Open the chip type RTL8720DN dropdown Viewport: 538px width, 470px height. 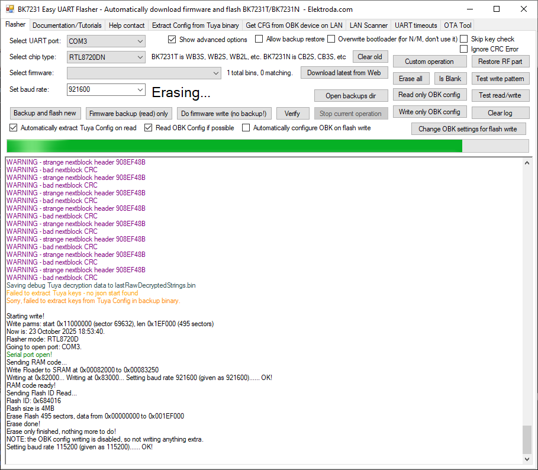[106, 57]
